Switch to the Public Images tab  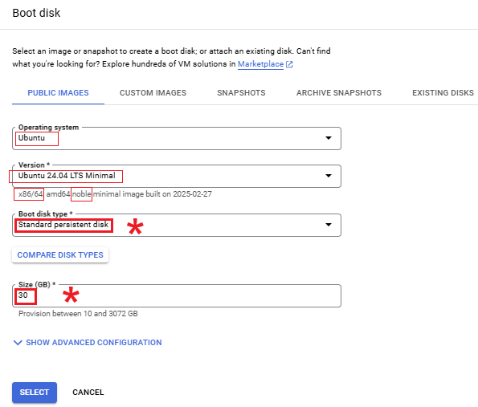click(58, 93)
